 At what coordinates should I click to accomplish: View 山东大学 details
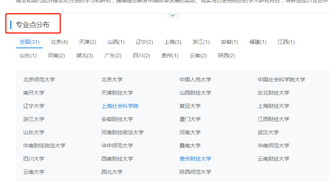point(34,132)
